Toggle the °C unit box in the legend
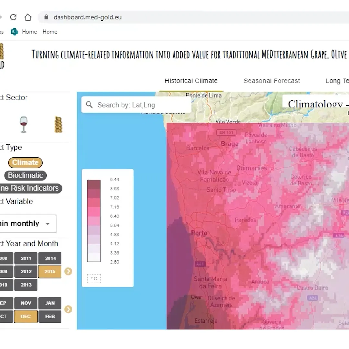The width and height of the screenshot is (349, 349). pos(94,279)
